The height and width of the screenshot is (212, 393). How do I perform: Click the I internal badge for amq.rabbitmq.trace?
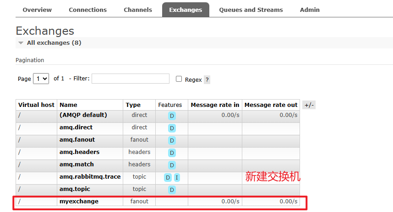[x=177, y=177]
